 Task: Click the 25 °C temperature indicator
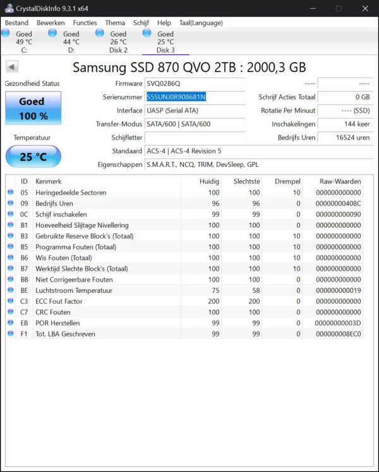33,156
